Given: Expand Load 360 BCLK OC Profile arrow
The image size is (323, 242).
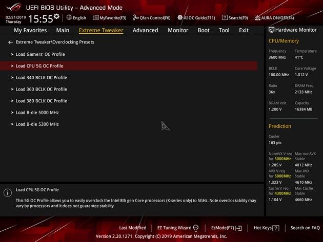Looking at the screenshot, I should click(12, 89).
